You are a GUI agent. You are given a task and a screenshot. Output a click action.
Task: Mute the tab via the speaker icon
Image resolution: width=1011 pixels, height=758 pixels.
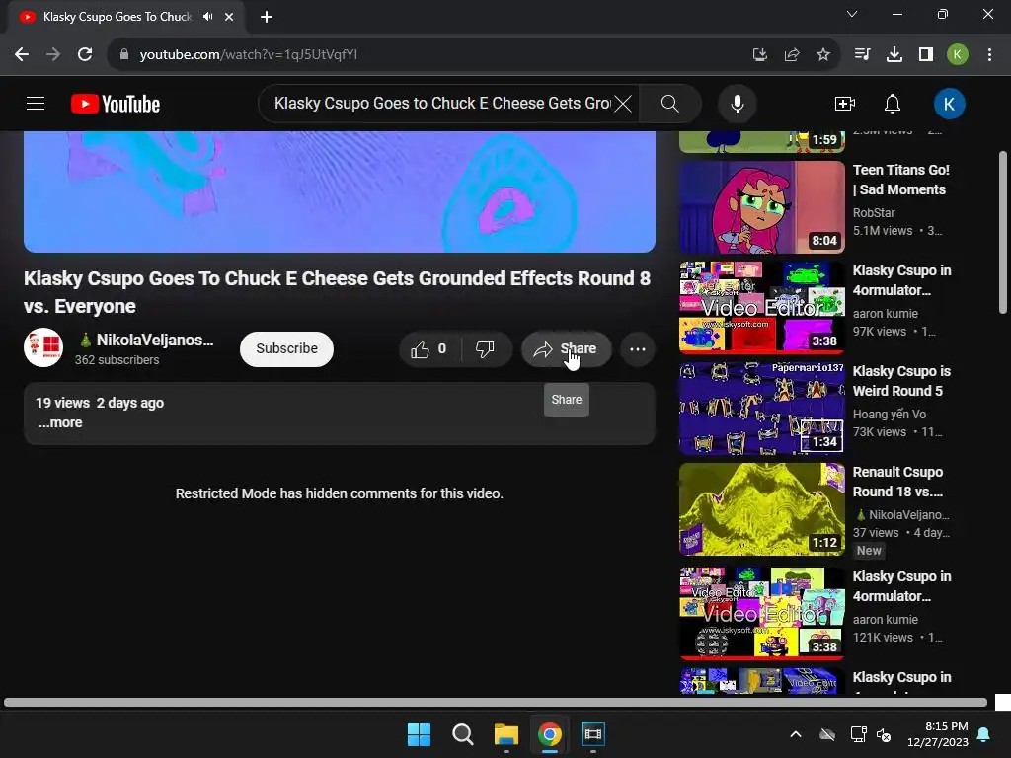coord(207,17)
